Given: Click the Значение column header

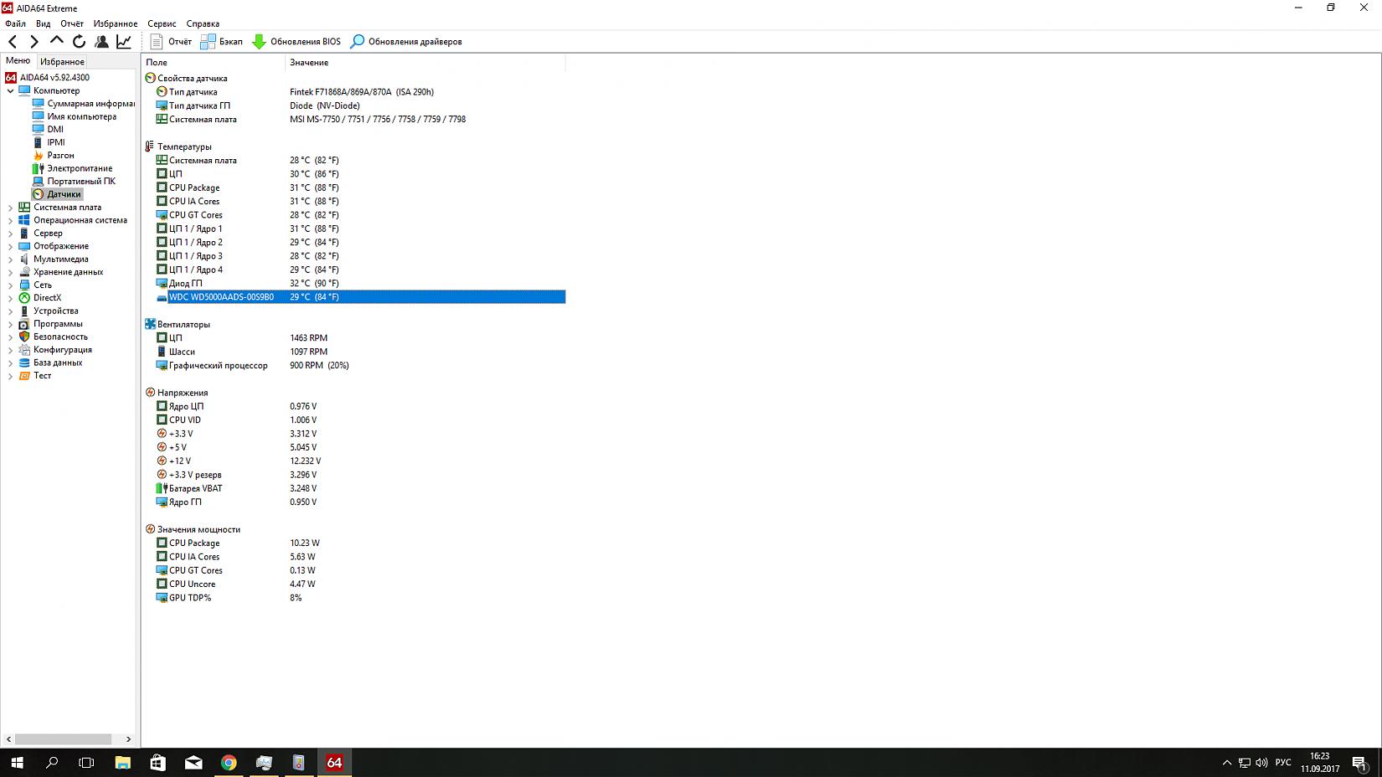Looking at the screenshot, I should tap(425, 62).
